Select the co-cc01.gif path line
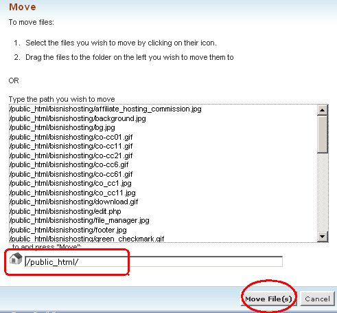This screenshot has height=313, width=337. 71,137
